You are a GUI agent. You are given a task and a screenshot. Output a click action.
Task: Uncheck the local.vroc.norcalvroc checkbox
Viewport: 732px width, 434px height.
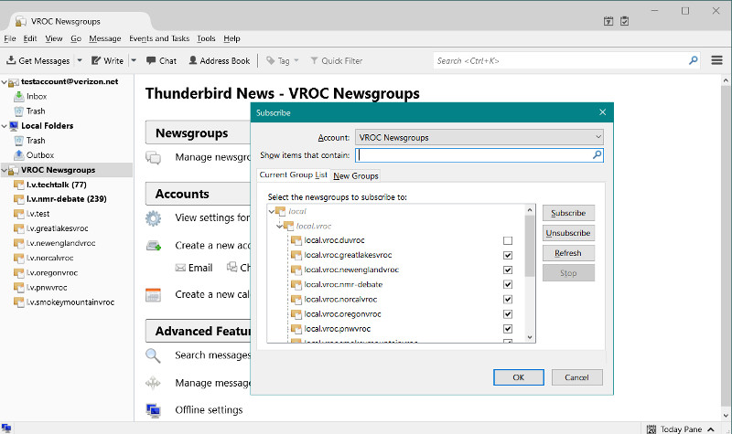click(508, 300)
